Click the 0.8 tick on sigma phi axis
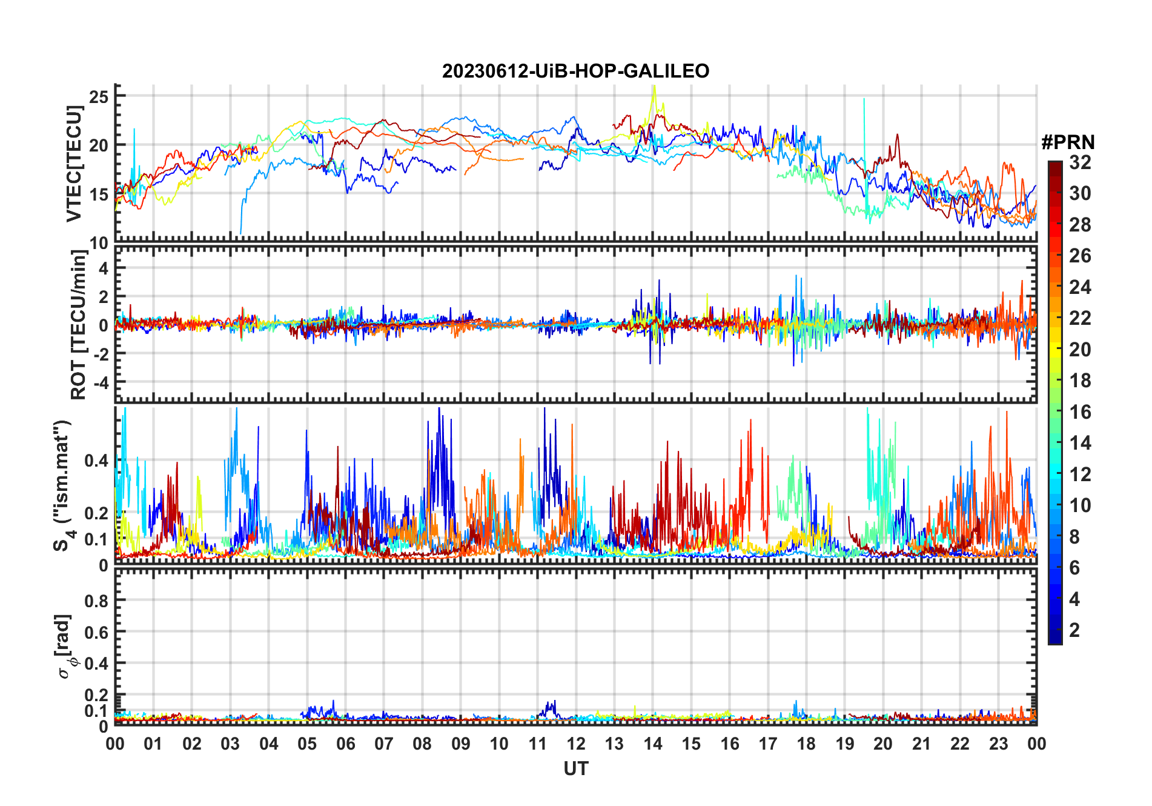The width and height of the screenshot is (1152, 806). [x=96, y=601]
